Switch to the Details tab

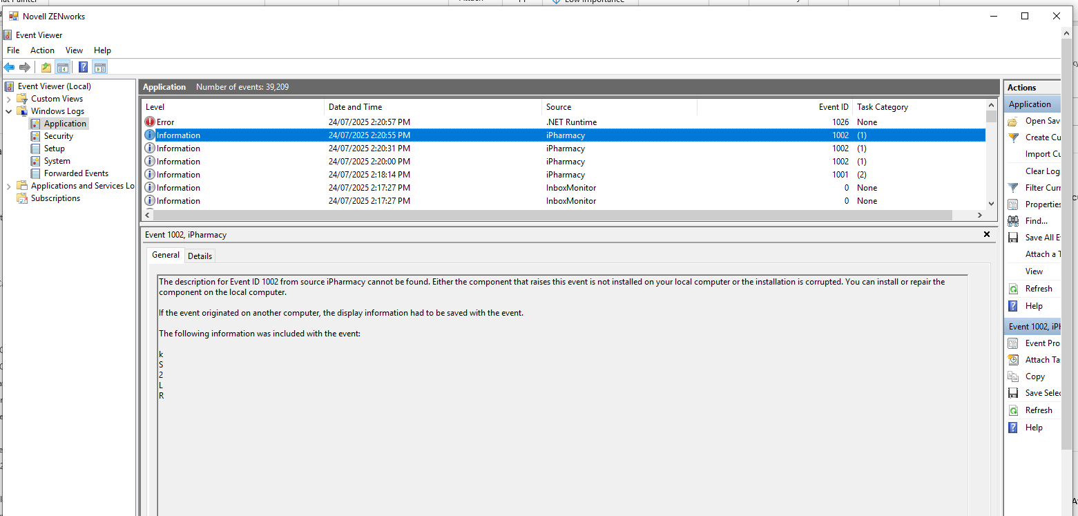click(200, 256)
